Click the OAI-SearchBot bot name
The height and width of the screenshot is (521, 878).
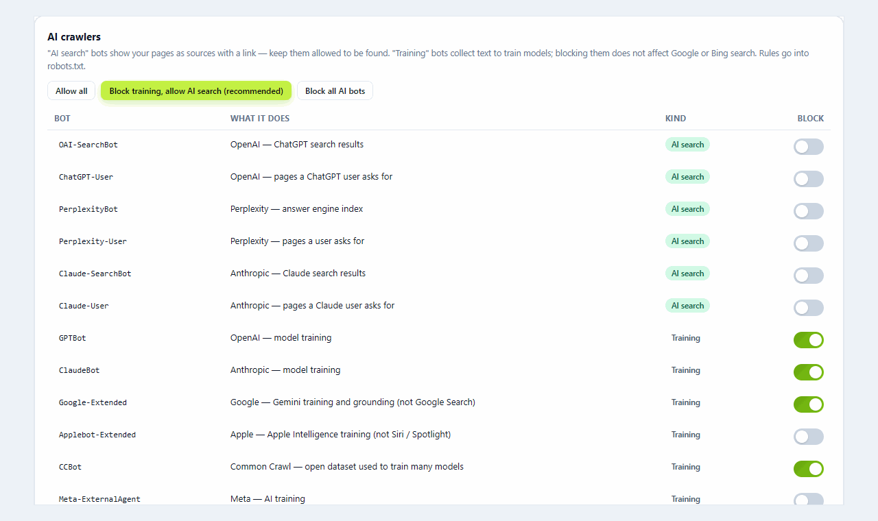pyautogui.click(x=88, y=145)
